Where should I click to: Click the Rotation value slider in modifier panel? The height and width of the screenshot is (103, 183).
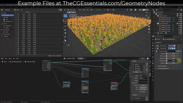[x=173, y=63]
